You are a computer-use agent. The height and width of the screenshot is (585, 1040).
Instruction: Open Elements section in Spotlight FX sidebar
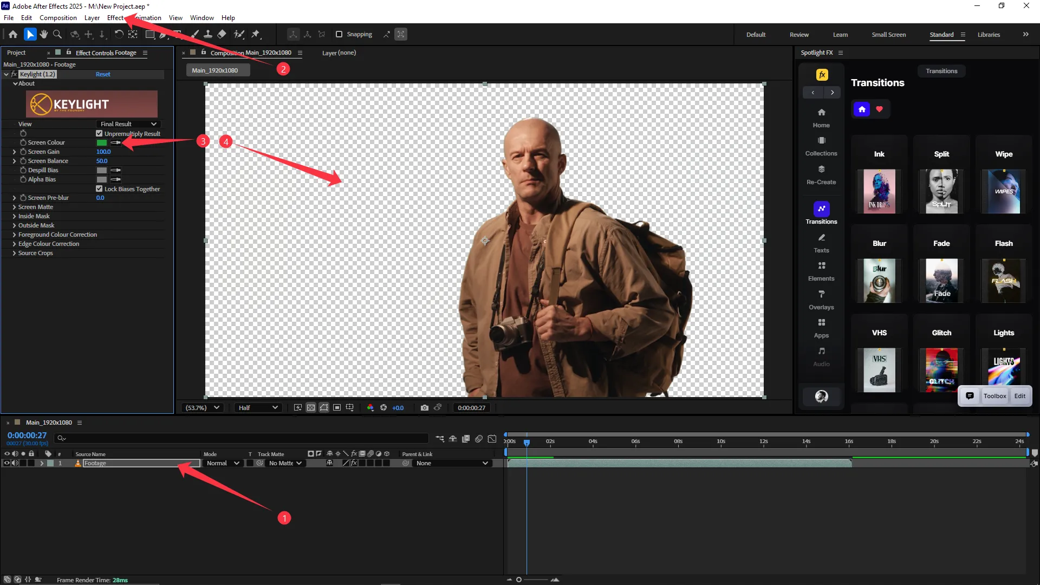point(821,271)
